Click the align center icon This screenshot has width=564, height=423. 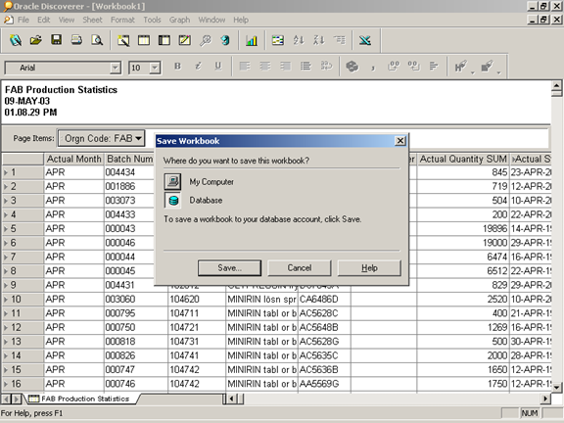pos(265,67)
